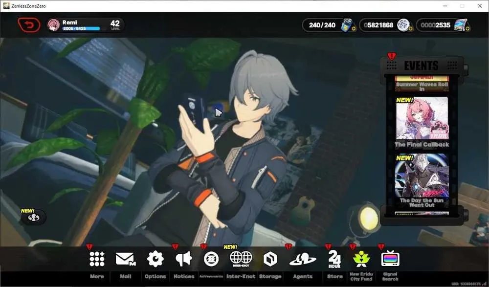The width and height of the screenshot is (489, 287).
Task: Click the red back arrow button
Action: (29, 25)
